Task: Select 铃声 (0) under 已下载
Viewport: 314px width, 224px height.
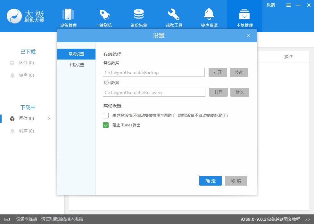Action: pos(26,75)
